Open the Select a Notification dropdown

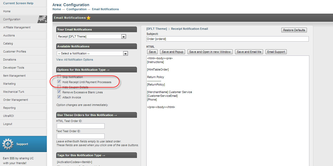(92, 53)
